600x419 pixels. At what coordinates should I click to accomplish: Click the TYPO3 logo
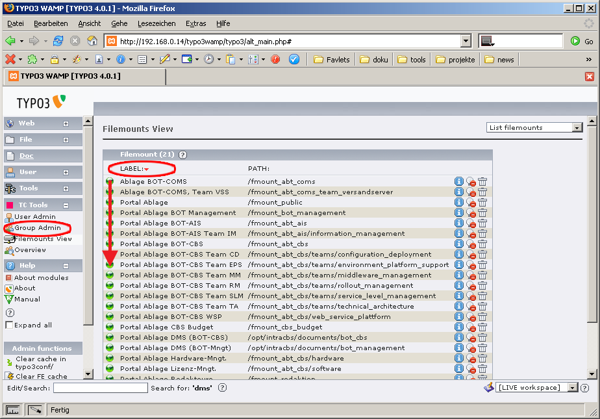point(41,102)
